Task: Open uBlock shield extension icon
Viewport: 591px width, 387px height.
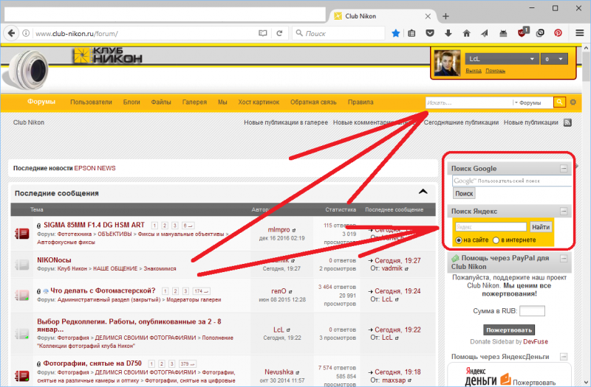Action: (x=522, y=32)
